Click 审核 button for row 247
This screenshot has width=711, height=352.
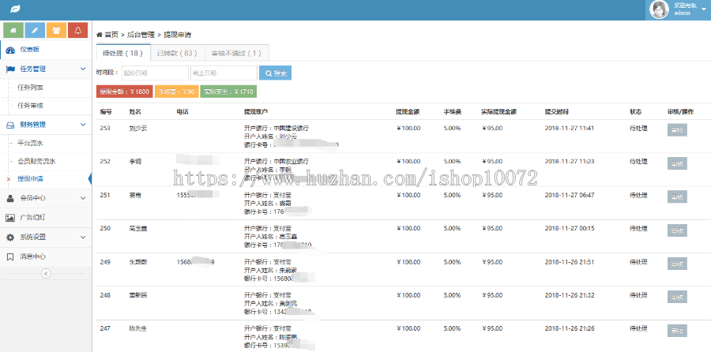tap(677, 331)
